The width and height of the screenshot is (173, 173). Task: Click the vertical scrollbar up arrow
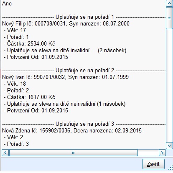(x=169, y=3)
